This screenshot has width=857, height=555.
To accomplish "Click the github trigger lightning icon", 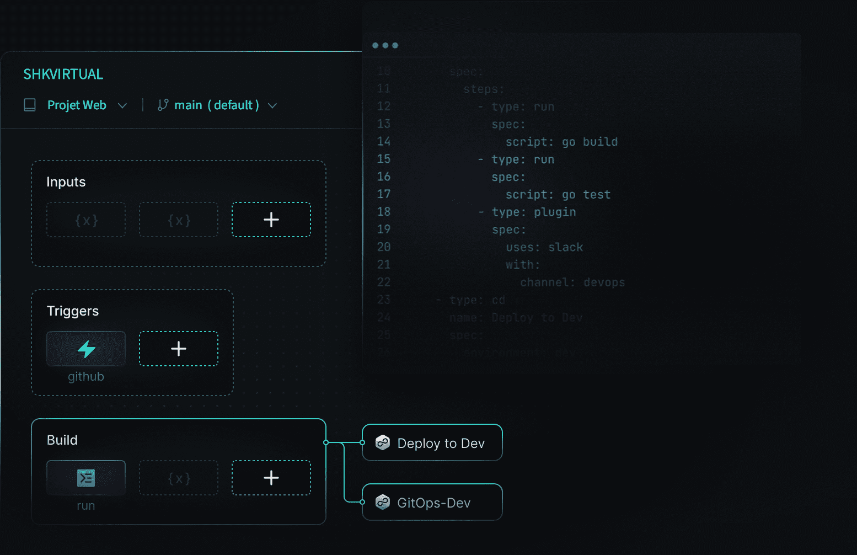I will (x=86, y=349).
